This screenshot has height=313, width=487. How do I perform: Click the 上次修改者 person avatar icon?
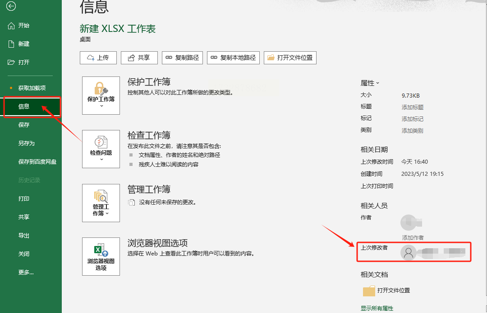point(409,253)
